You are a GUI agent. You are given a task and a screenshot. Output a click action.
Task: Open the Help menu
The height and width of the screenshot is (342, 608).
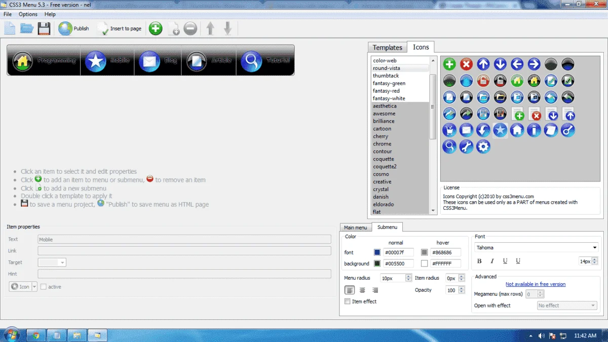tap(50, 14)
